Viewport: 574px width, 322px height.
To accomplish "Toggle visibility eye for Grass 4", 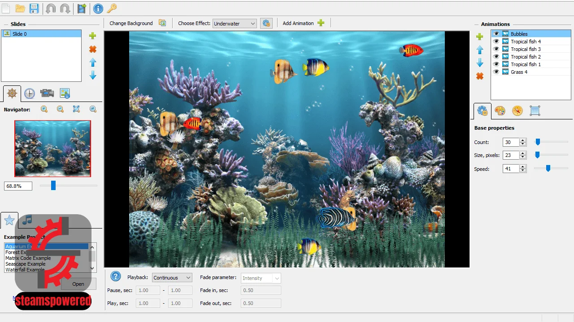I will pos(496,72).
